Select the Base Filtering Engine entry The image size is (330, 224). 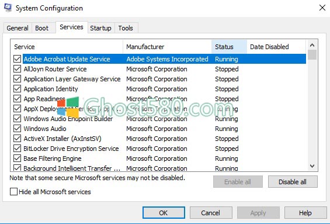pos(53,158)
